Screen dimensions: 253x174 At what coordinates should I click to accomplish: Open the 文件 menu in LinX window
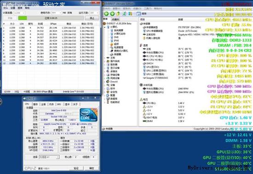[x=6, y=8]
